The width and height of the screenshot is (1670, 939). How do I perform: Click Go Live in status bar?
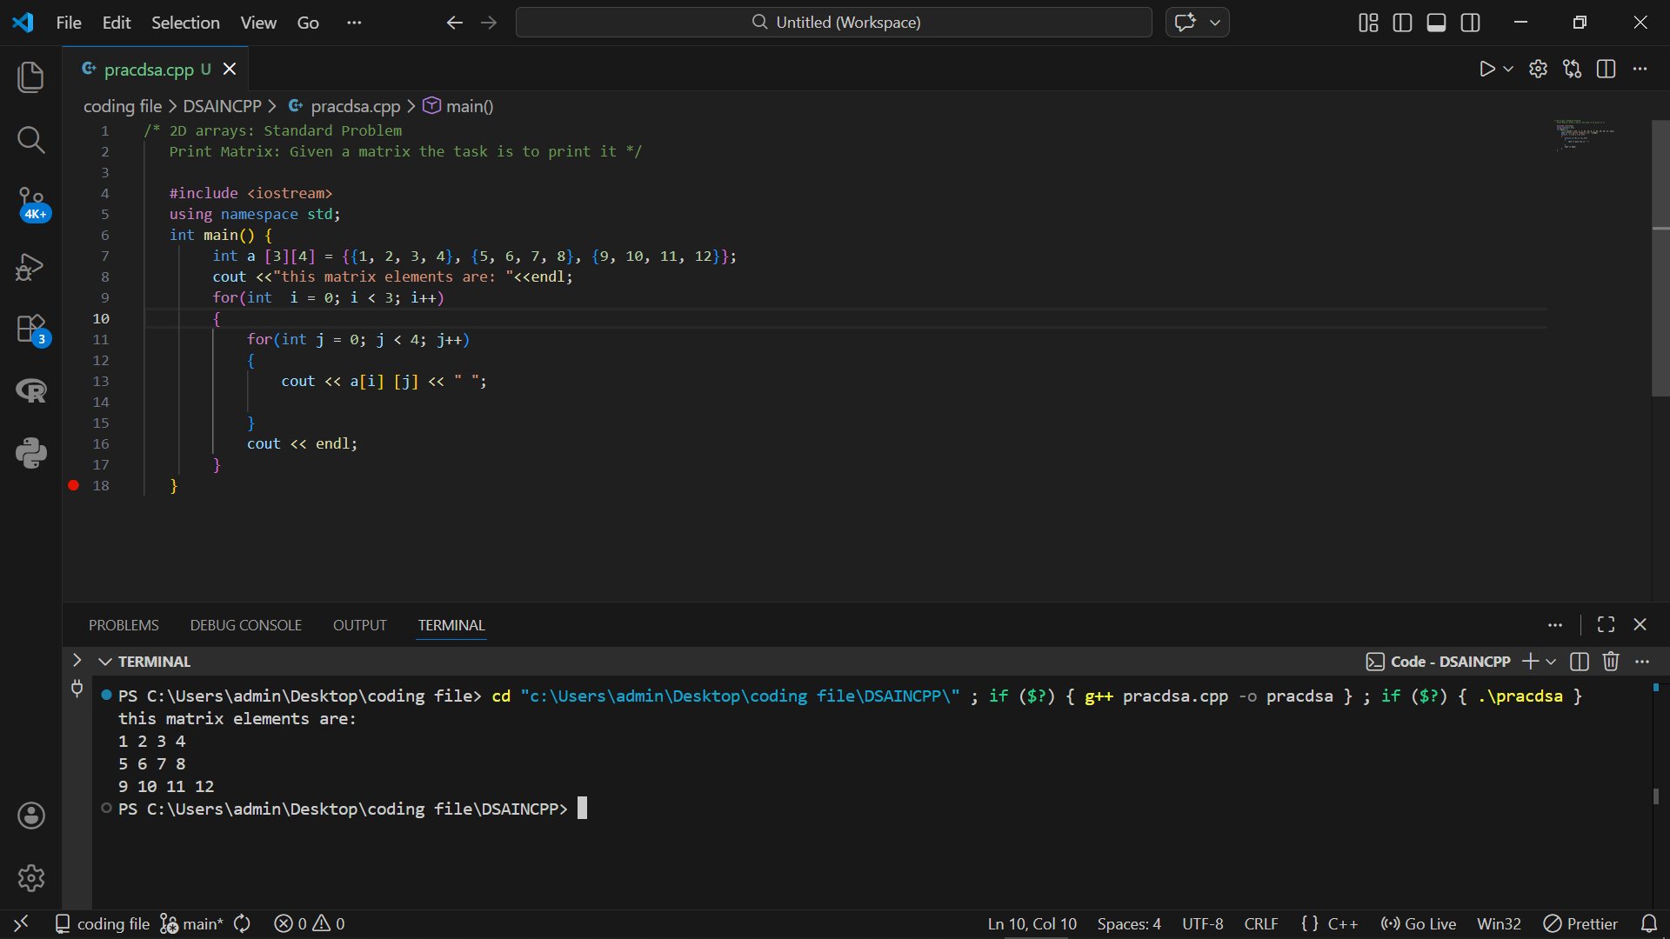[1419, 923]
